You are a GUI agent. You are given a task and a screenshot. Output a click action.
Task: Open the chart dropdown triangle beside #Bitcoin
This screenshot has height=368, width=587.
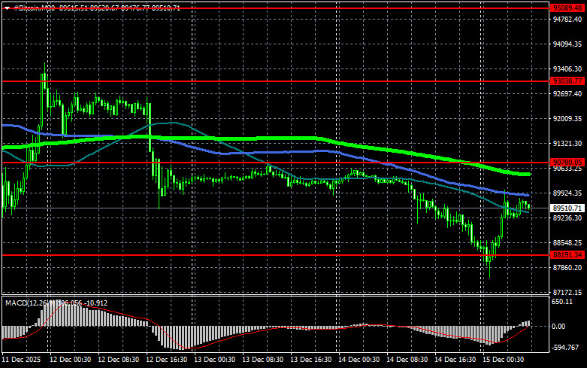click(x=7, y=8)
